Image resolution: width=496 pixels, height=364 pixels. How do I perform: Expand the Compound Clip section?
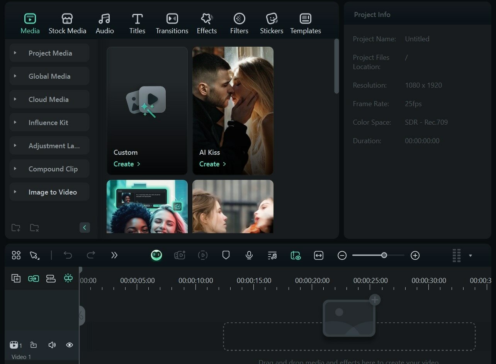tap(49, 169)
